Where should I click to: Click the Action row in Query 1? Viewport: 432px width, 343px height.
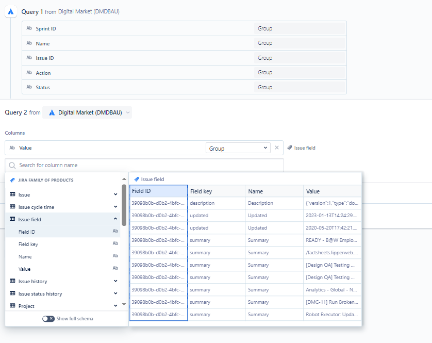tap(184, 73)
